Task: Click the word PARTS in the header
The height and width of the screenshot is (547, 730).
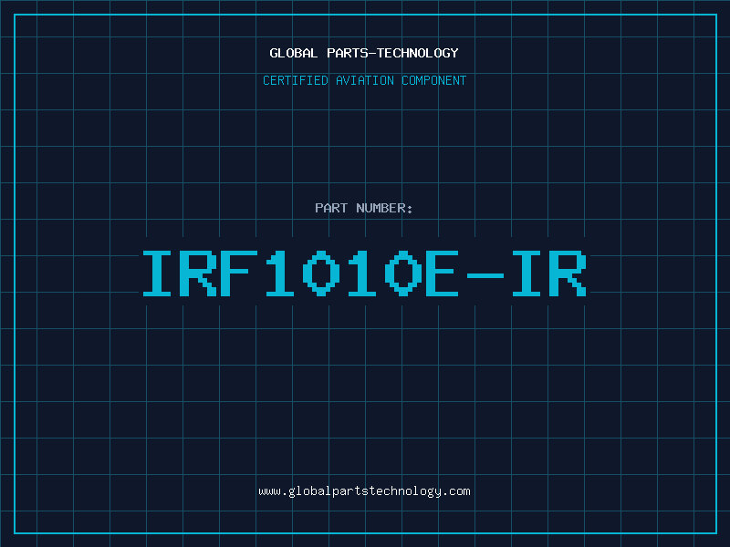Action: point(344,53)
